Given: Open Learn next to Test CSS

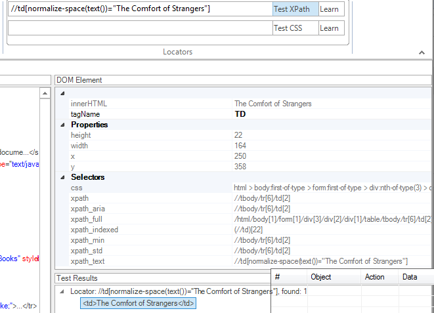Looking at the screenshot, I should (x=330, y=28).
